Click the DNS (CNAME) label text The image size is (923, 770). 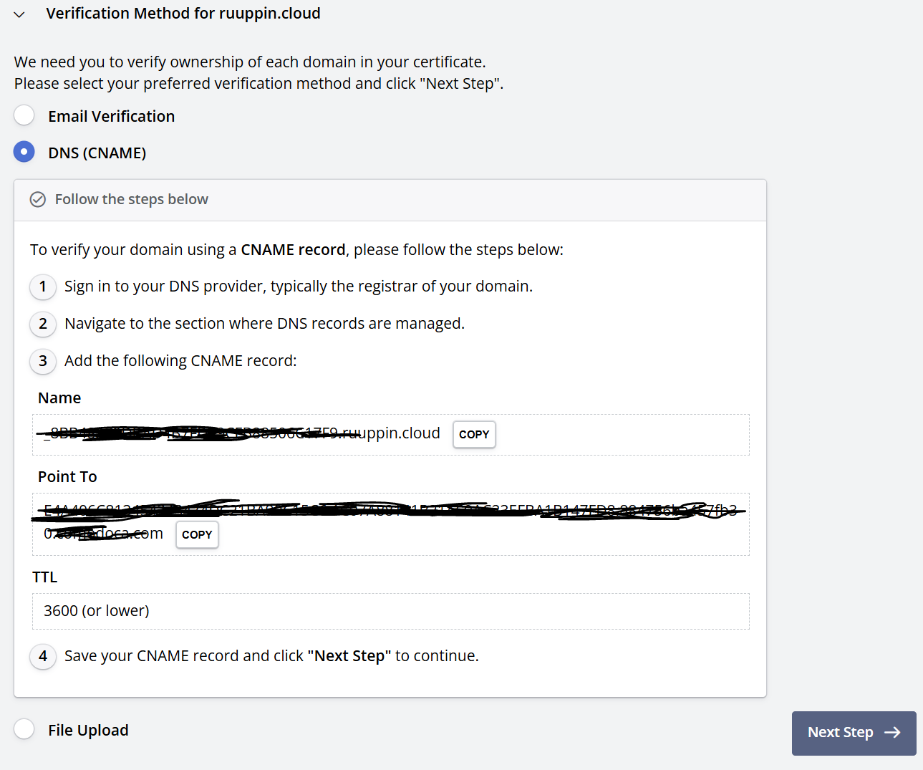[x=97, y=153]
